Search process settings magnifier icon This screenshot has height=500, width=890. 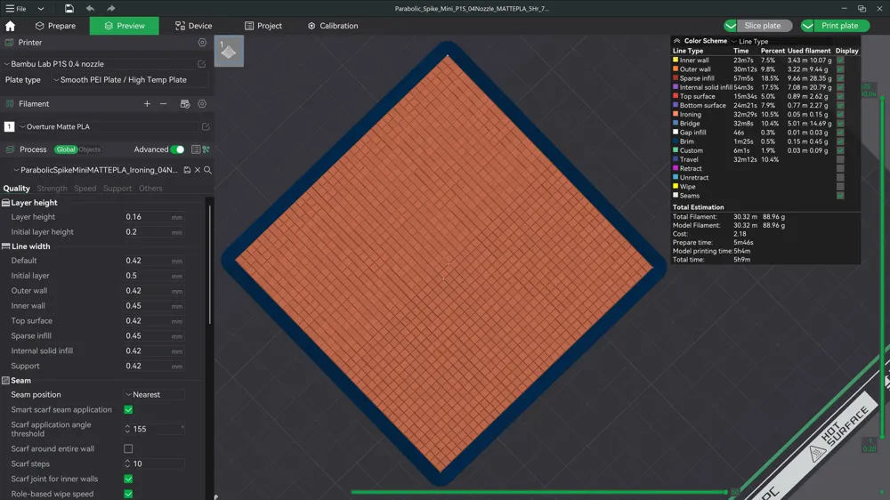tap(207, 170)
